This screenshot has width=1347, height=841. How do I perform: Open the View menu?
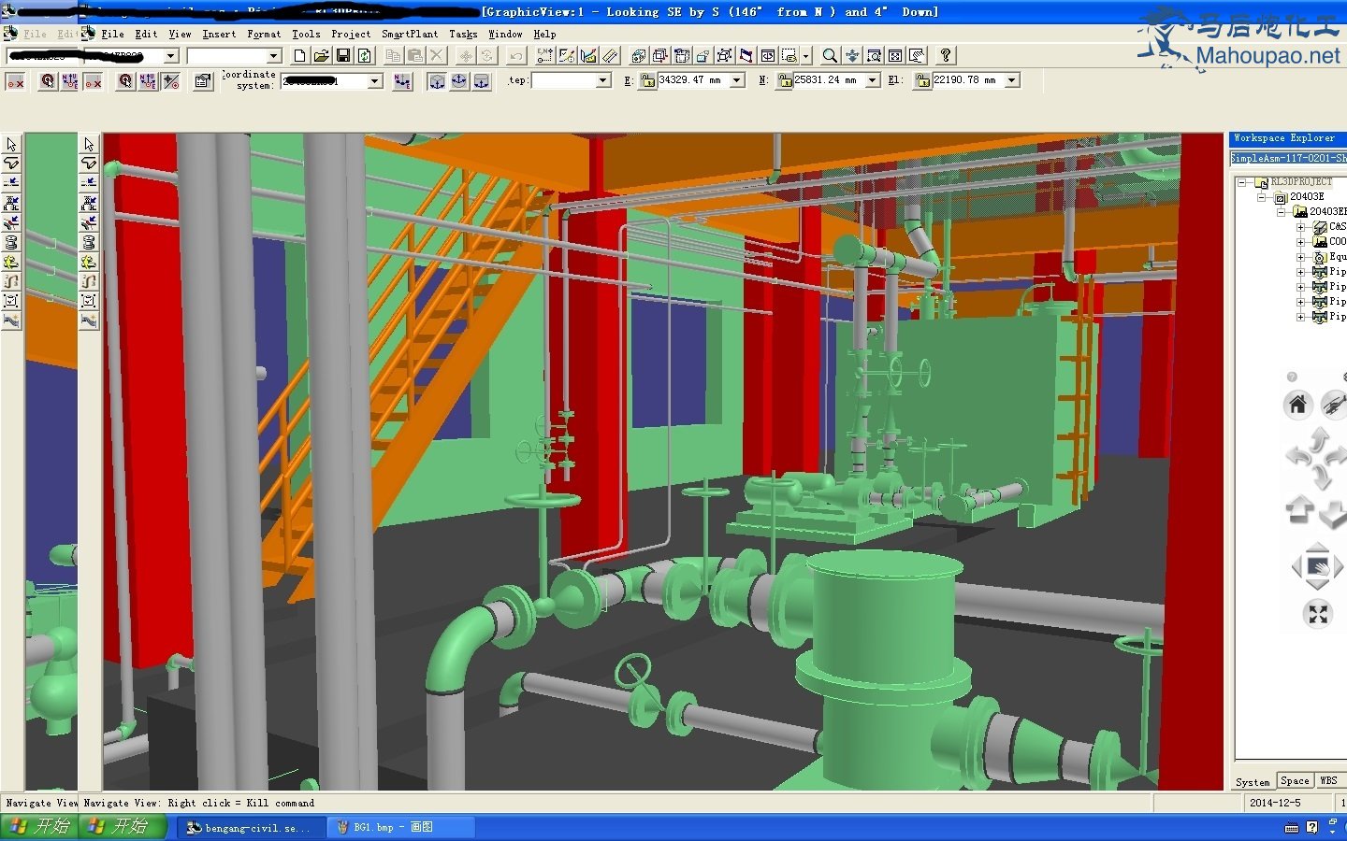tap(180, 34)
